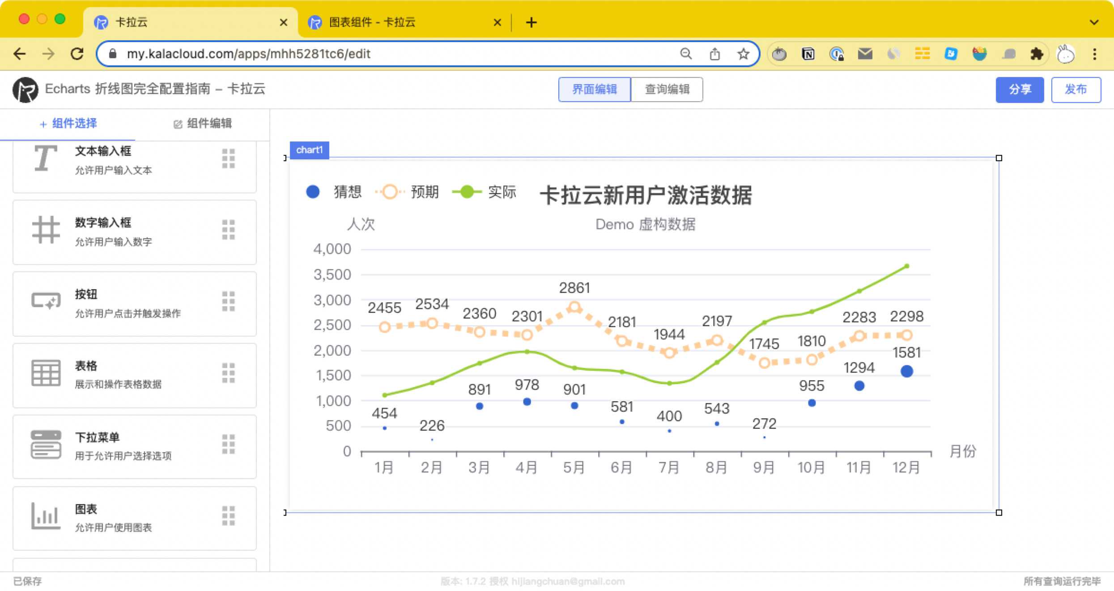Open the Chrome three-dot menu
Image resolution: width=1114 pixels, height=591 pixels.
1095,54
